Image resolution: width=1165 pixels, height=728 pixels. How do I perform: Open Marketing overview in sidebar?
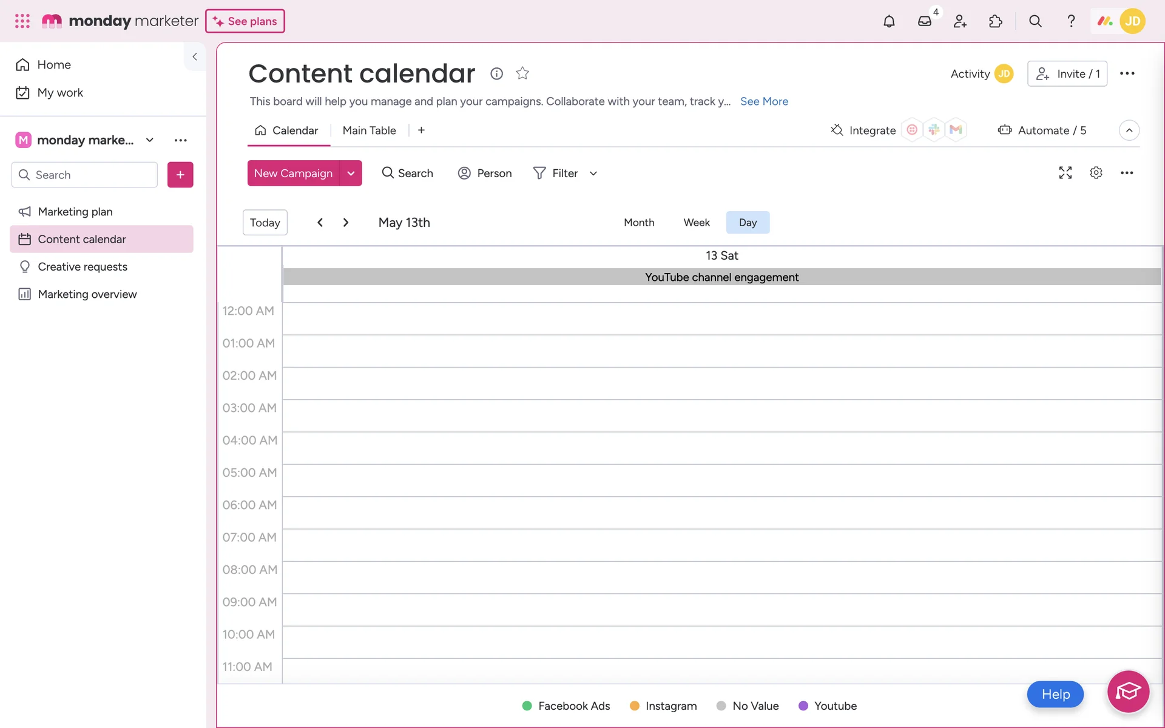[x=87, y=294]
